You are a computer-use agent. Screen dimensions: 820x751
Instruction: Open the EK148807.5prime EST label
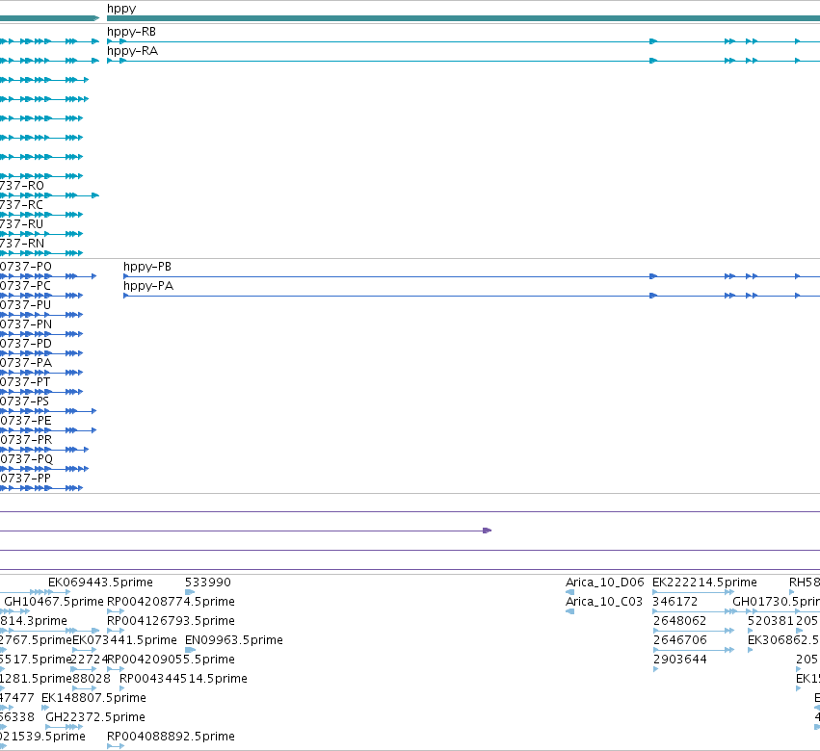point(93,699)
